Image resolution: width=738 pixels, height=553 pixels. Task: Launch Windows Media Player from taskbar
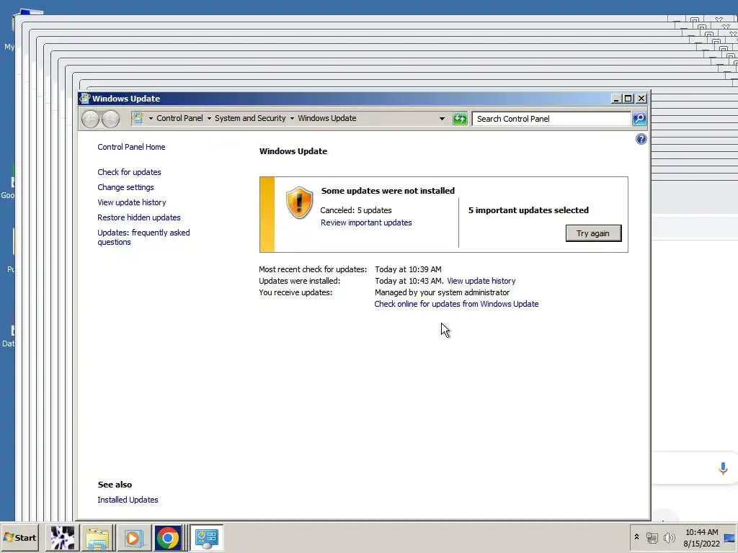point(133,537)
